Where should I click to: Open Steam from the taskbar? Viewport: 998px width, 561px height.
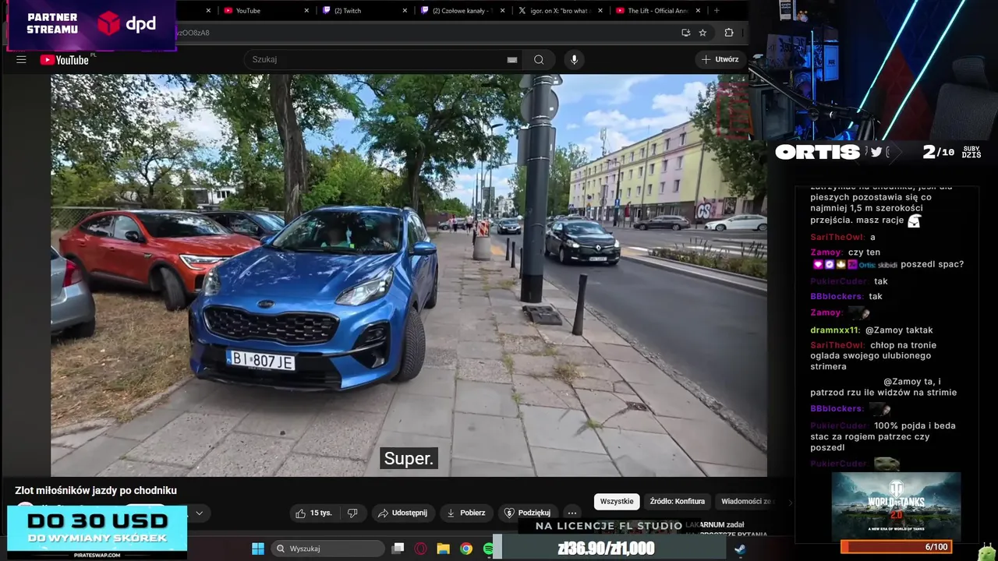[740, 549]
